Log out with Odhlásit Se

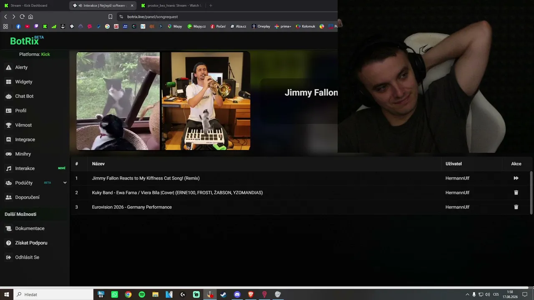[27, 257]
